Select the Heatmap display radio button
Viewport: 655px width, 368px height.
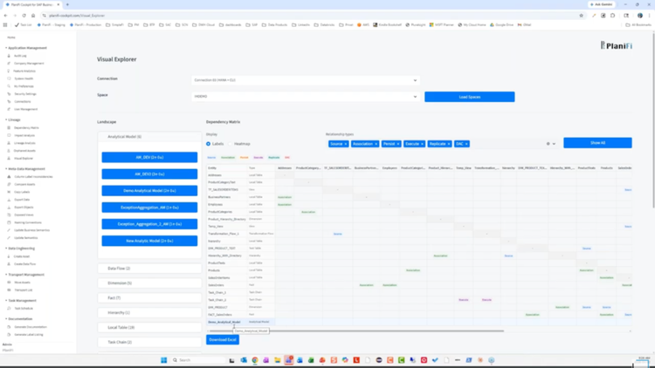click(x=231, y=144)
